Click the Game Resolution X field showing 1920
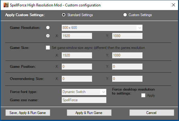 (77, 36)
